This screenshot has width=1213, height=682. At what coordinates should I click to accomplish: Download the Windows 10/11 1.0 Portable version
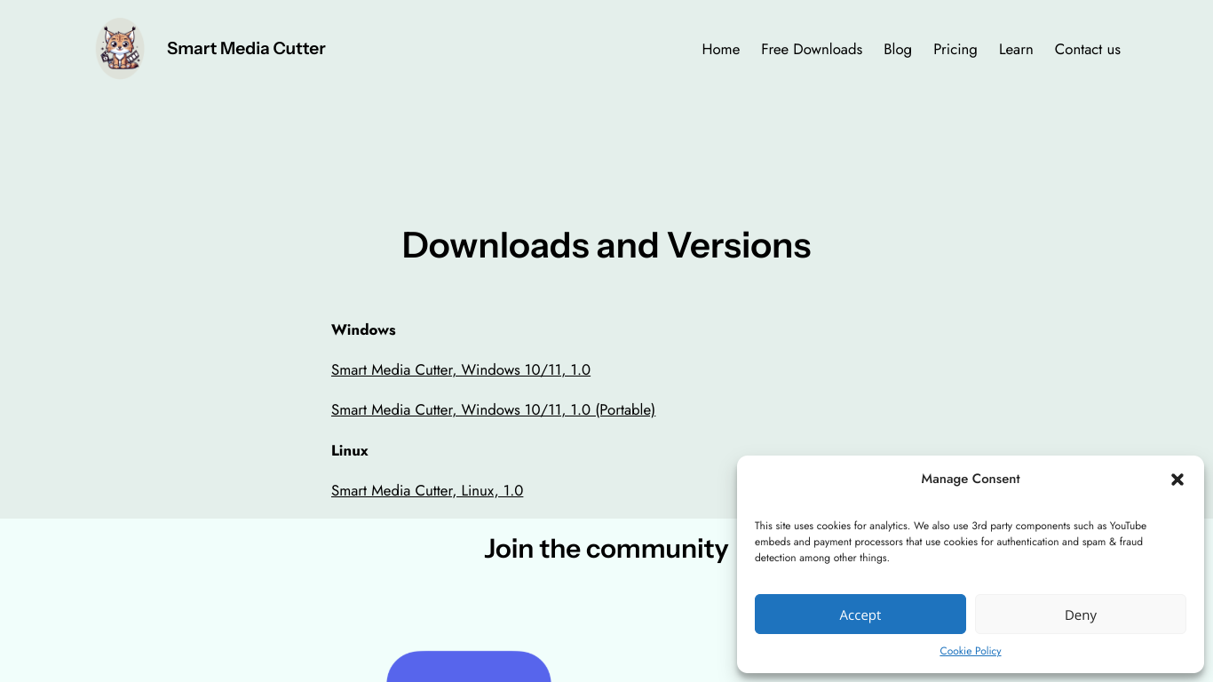pyautogui.click(x=493, y=410)
